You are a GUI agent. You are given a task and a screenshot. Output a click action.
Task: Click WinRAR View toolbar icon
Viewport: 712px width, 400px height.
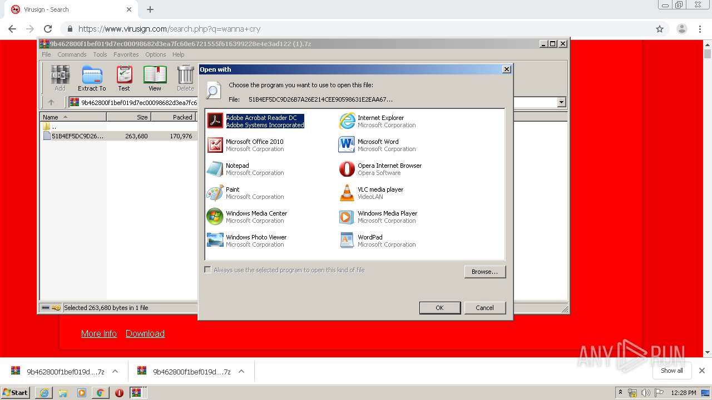(155, 78)
